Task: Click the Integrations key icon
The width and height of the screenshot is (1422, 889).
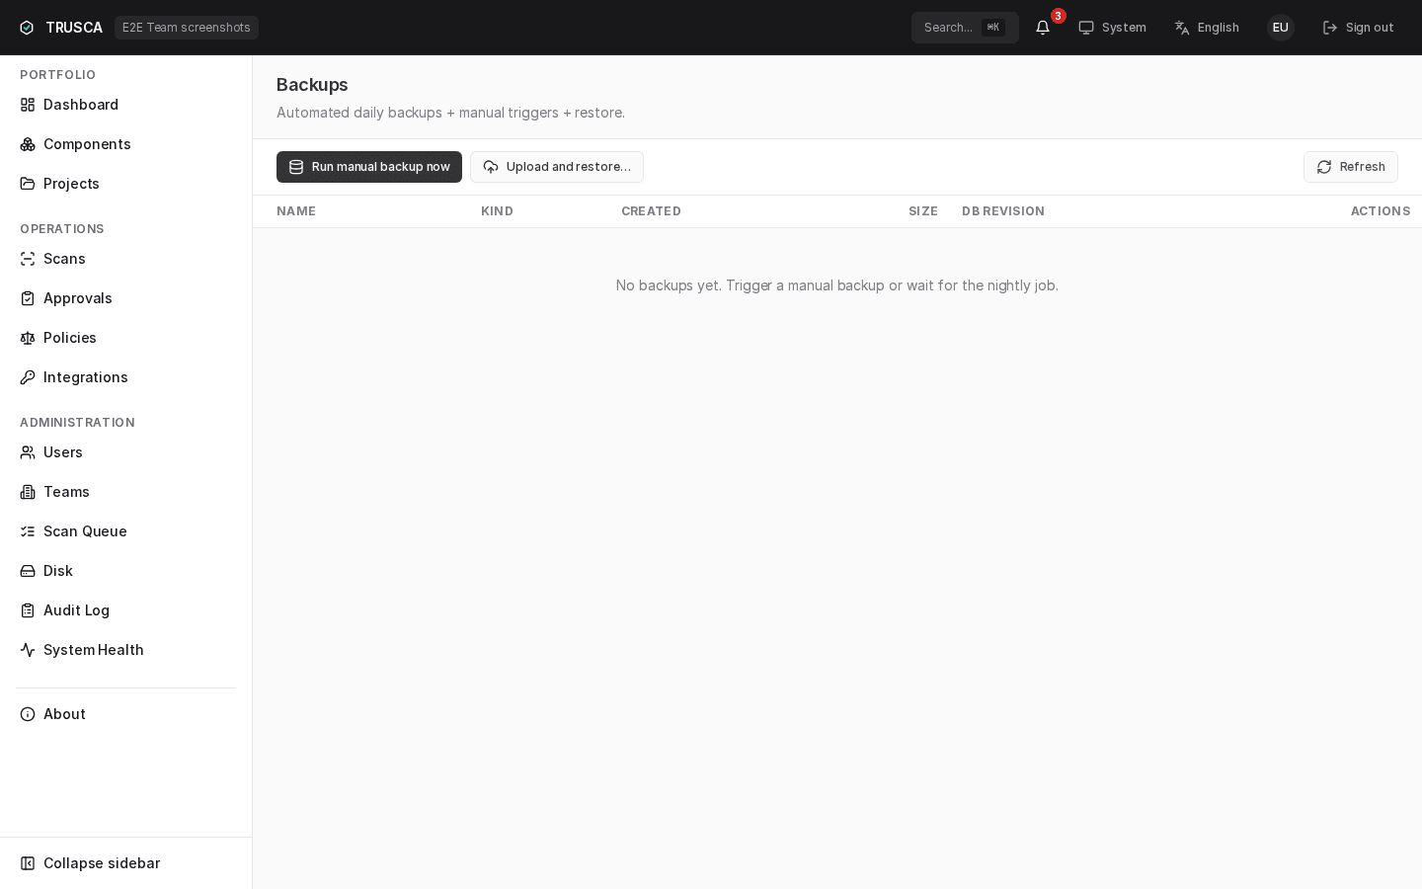Action: 28,377
